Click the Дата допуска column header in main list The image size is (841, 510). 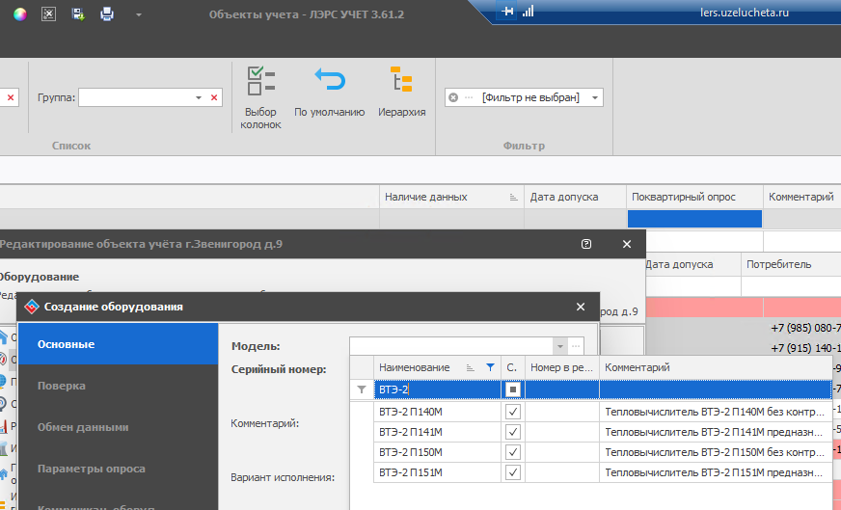[x=575, y=197]
